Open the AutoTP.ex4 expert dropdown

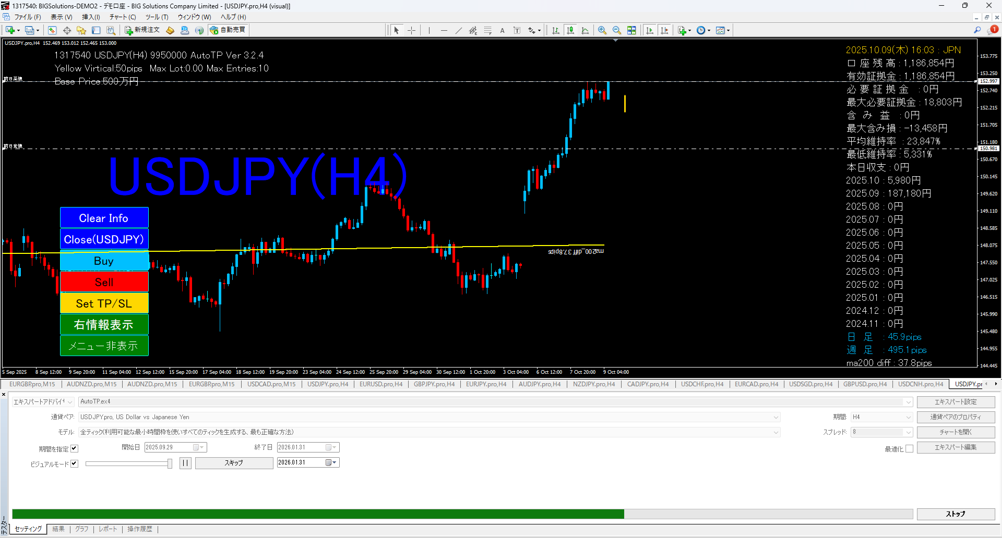pyautogui.click(x=495, y=402)
